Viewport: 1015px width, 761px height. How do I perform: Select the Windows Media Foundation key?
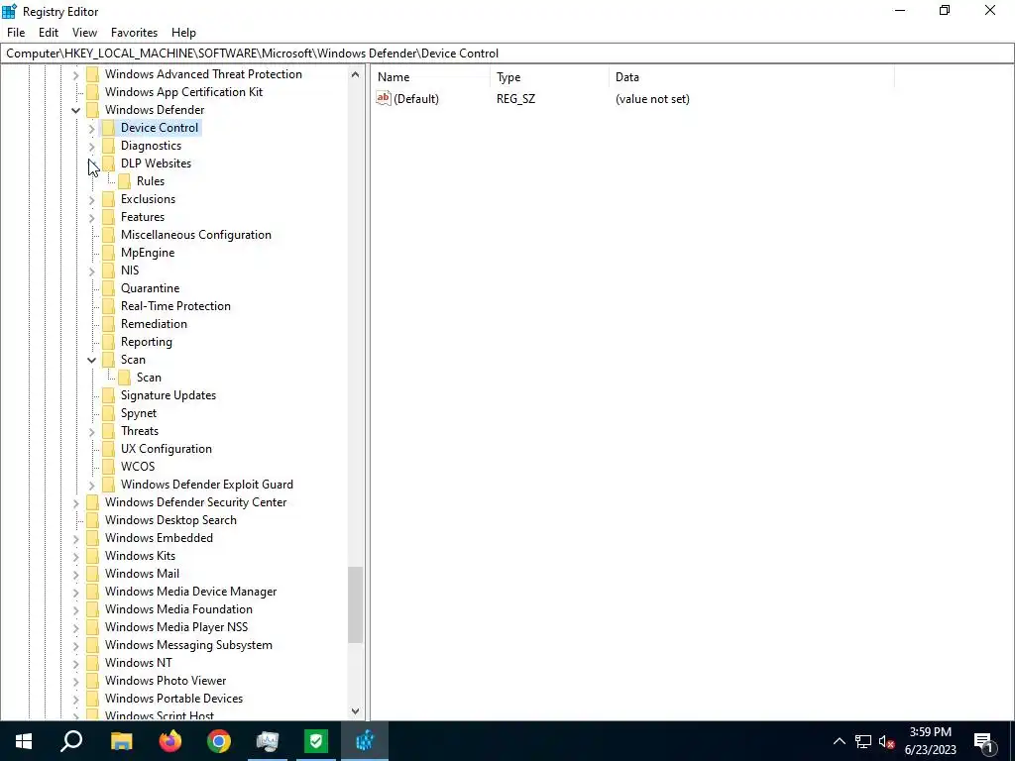(x=178, y=609)
